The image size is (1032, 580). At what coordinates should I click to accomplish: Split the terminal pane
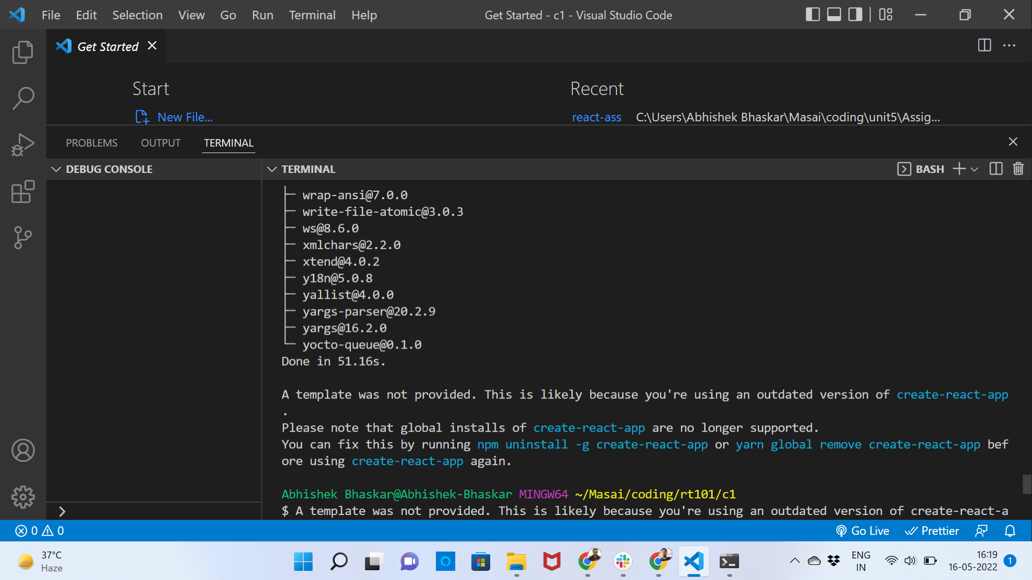tap(995, 169)
